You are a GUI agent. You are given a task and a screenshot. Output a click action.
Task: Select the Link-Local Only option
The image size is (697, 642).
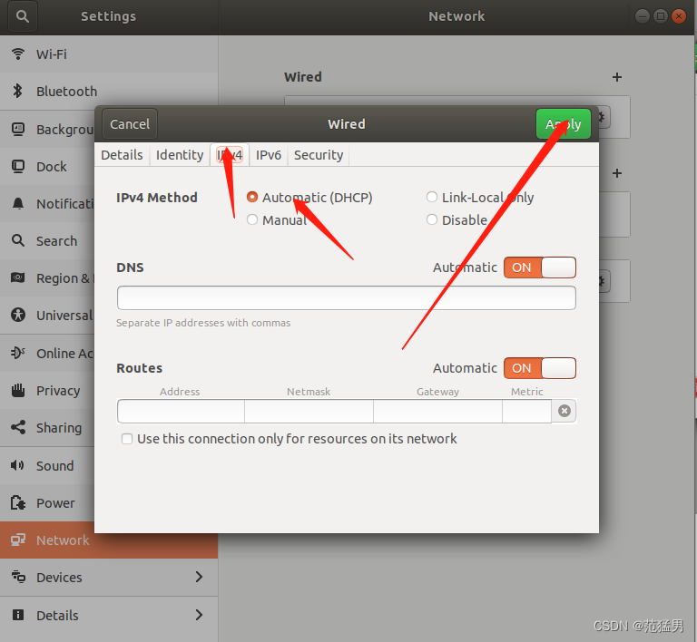click(x=432, y=197)
